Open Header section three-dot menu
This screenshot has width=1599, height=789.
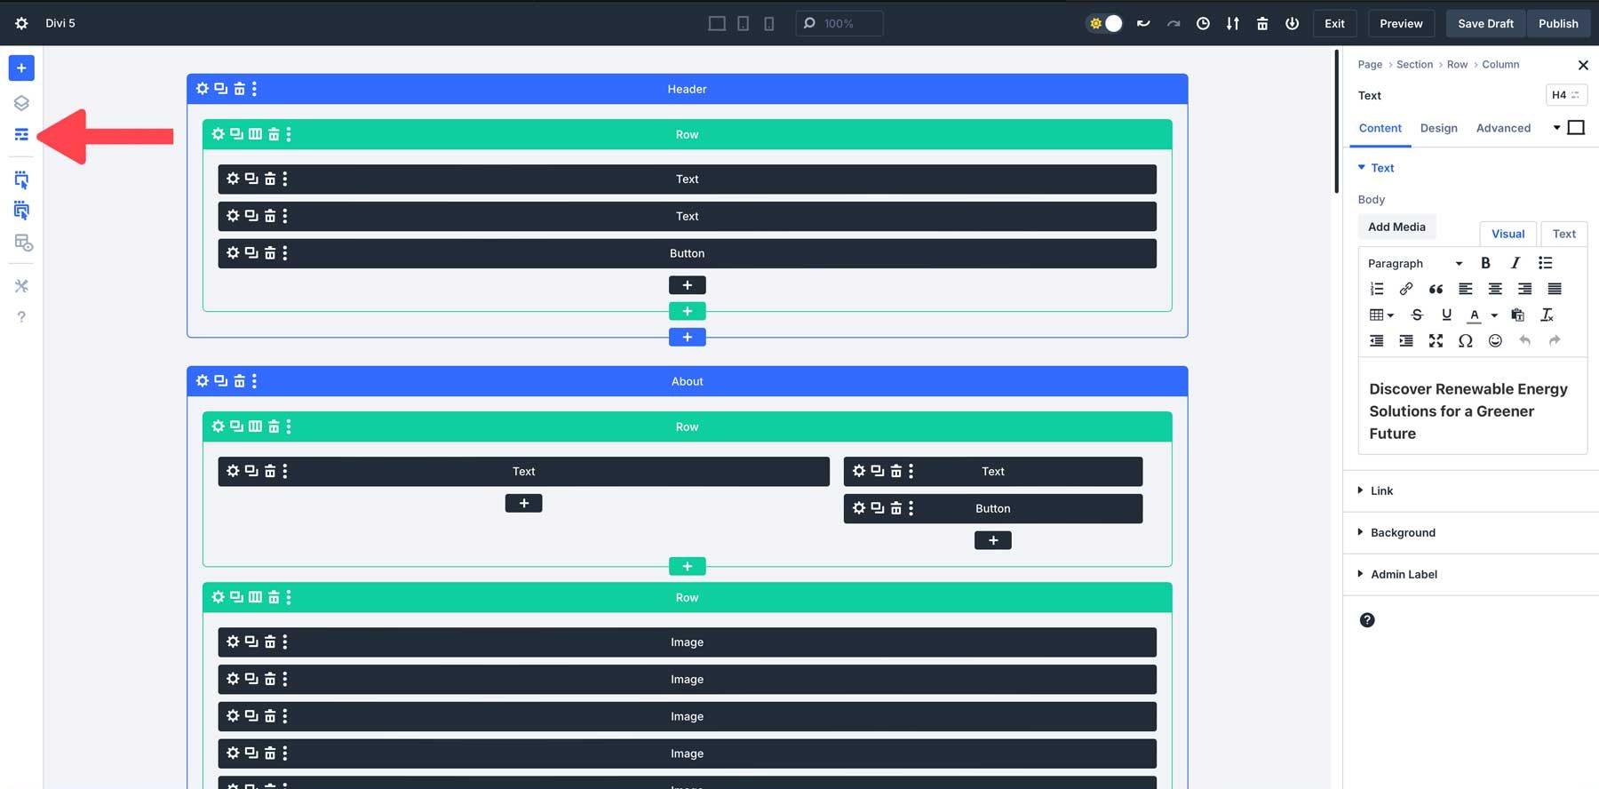254,89
